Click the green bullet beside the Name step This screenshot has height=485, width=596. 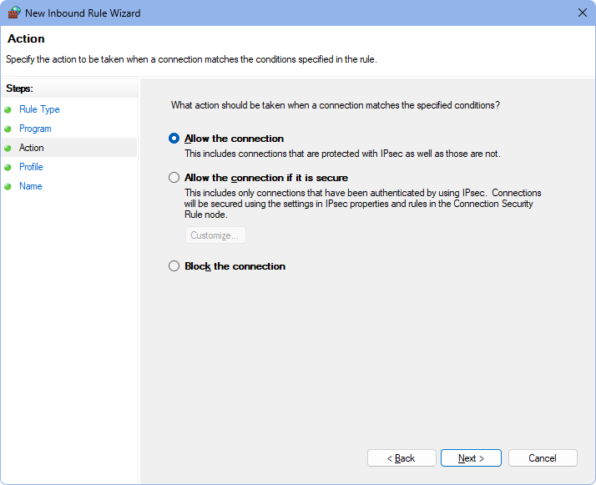[8, 186]
